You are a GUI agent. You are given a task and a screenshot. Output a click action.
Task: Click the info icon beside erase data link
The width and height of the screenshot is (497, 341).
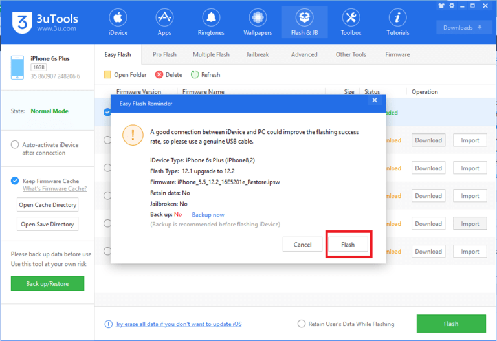click(x=109, y=324)
